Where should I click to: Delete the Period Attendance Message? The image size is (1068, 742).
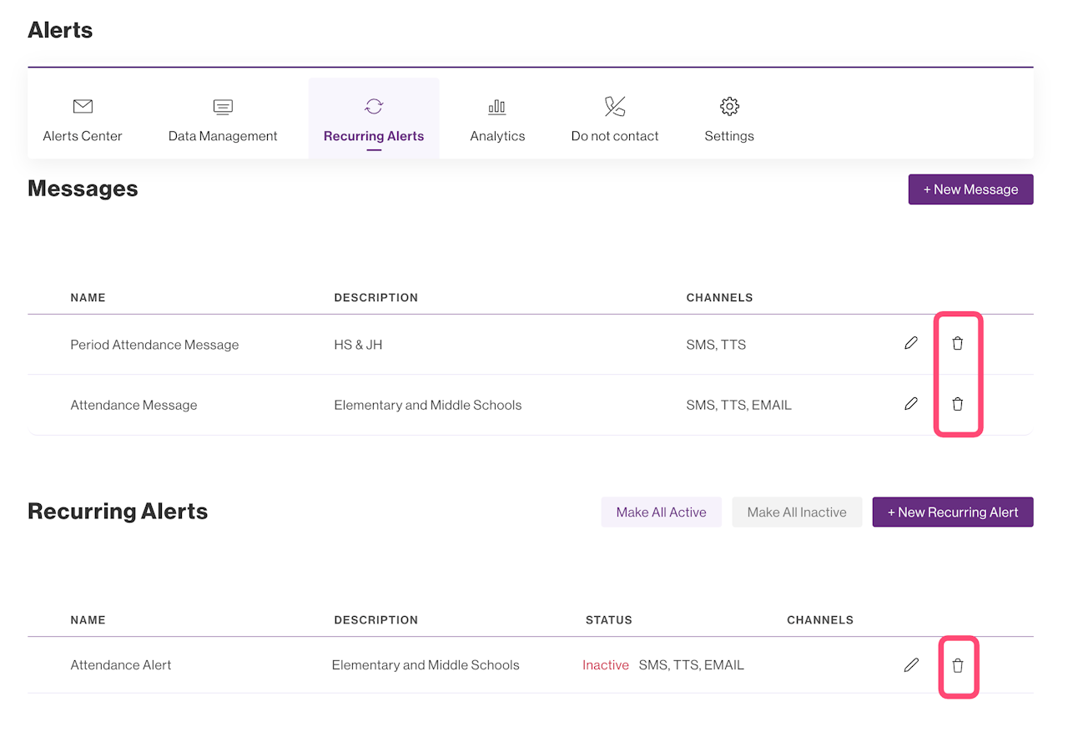[x=958, y=343]
